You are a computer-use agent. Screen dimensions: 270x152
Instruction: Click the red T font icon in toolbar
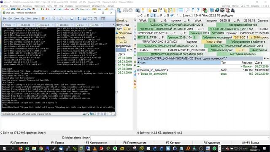(228, 10)
